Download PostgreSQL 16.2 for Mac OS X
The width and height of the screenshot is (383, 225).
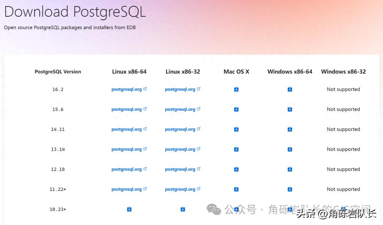[x=236, y=89]
